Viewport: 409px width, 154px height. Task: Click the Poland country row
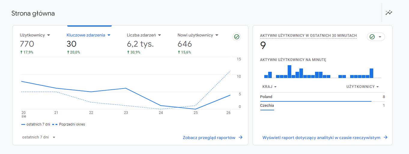point(322,97)
